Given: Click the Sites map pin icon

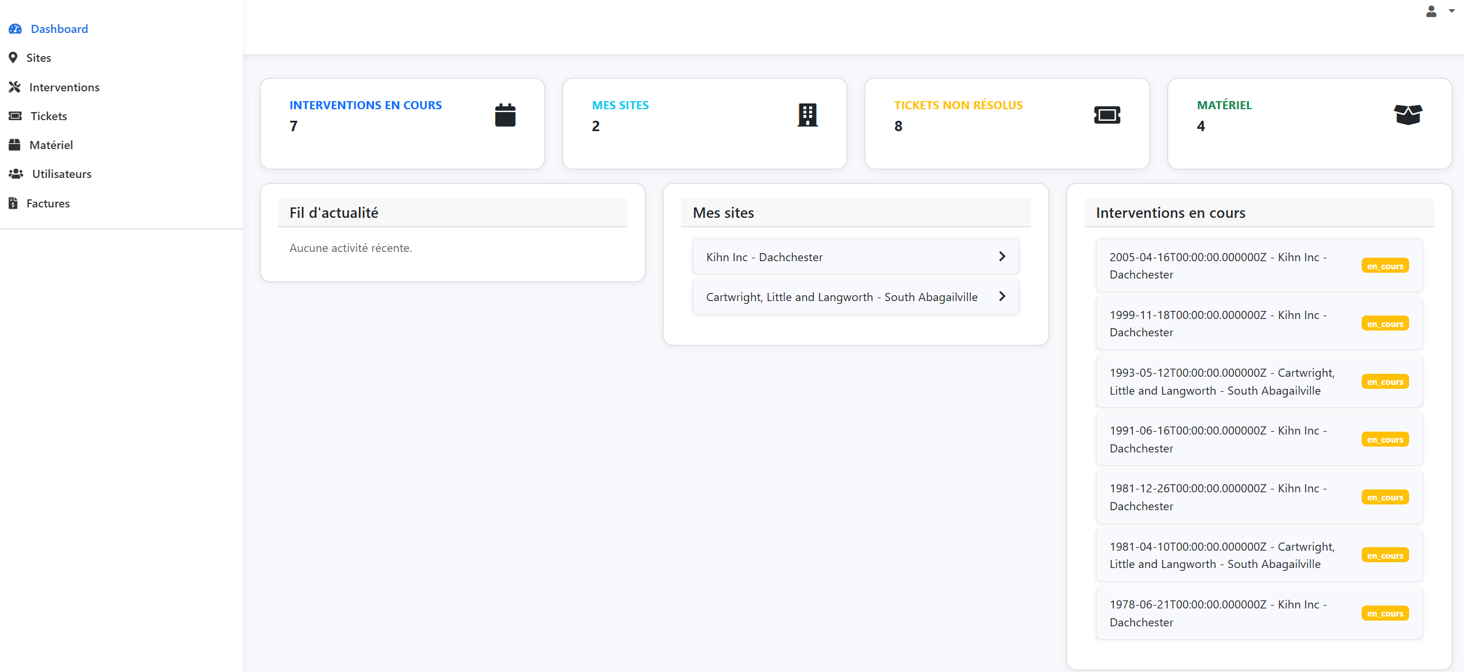Looking at the screenshot, I should [13, 57].
